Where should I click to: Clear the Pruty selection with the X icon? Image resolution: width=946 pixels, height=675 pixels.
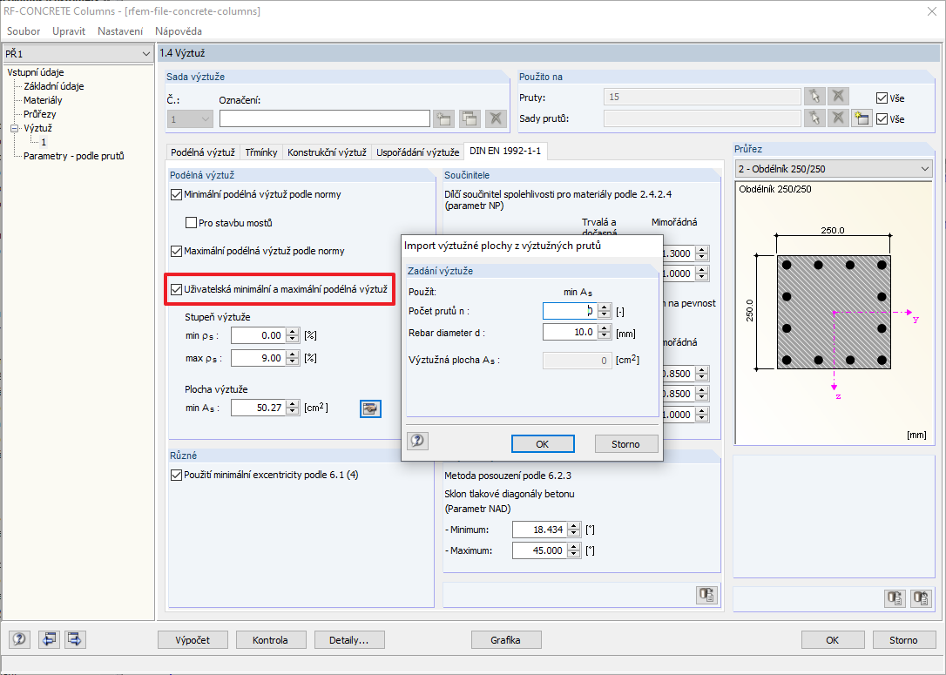coord(838,98)
